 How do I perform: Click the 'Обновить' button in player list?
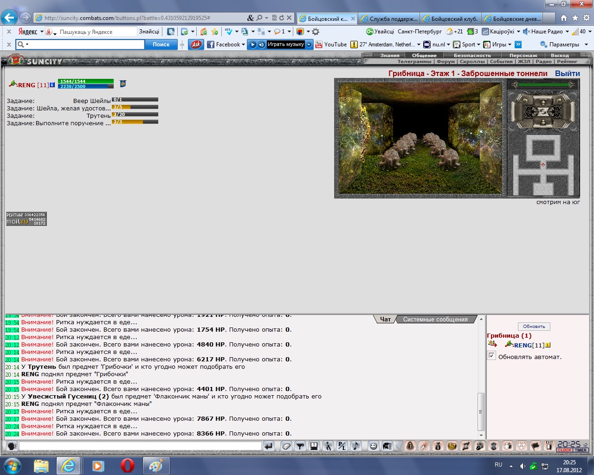[534, 327]
